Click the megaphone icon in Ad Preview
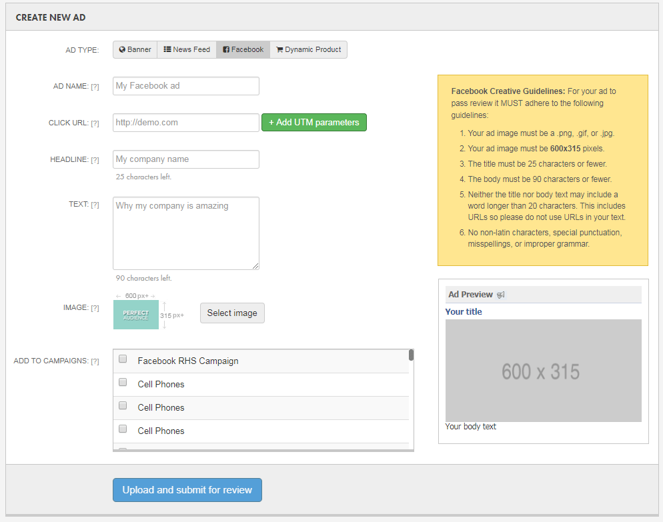663x522 pixels. 501,295
